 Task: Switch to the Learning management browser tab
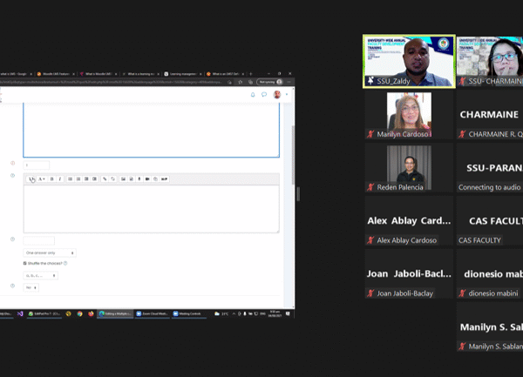[x=183, y=74]
